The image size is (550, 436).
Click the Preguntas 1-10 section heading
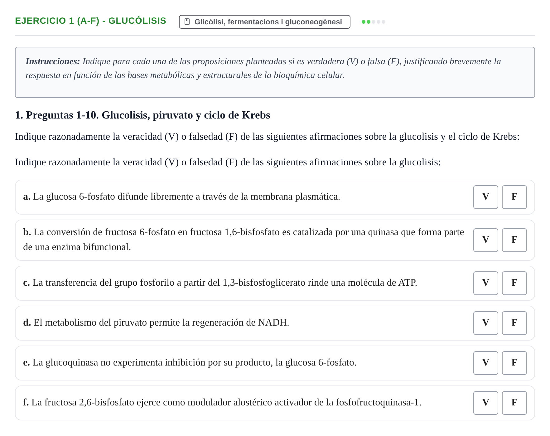click(142, 115)
